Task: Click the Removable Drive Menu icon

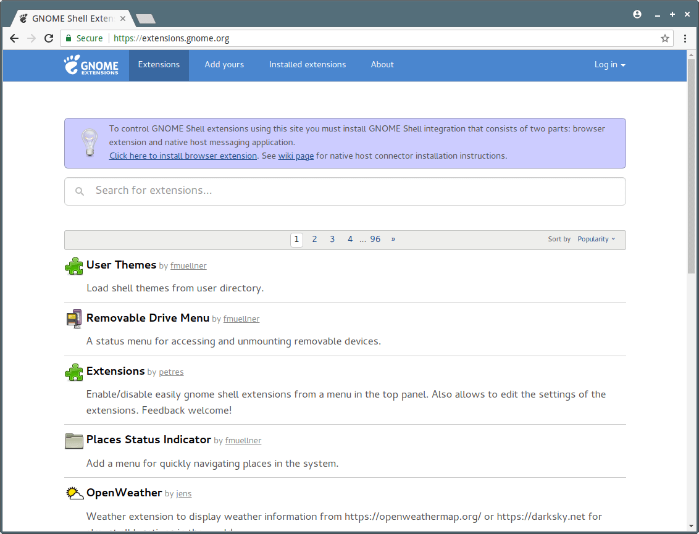Action: (x=74, y=319)
